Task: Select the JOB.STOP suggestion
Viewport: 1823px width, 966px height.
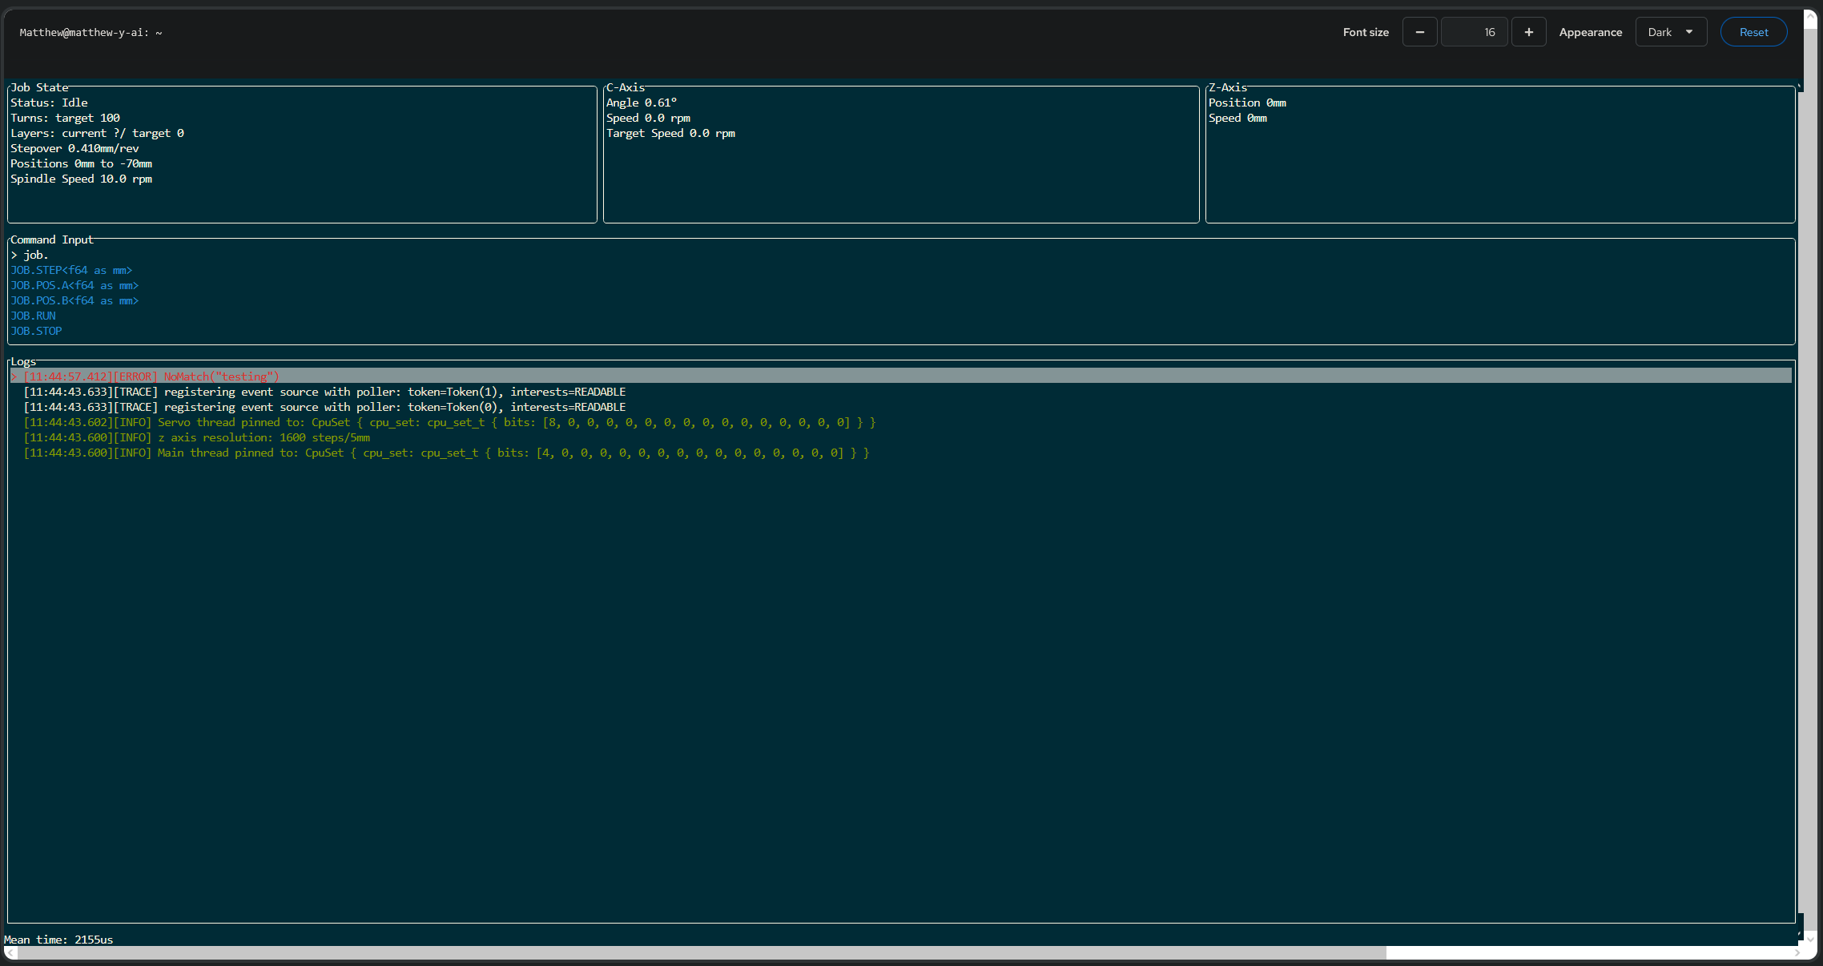Action: point(36,331)
